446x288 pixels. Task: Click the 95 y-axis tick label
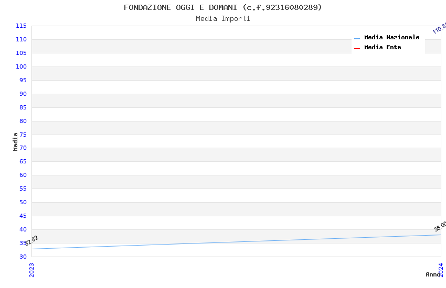(x=23, y=80)
